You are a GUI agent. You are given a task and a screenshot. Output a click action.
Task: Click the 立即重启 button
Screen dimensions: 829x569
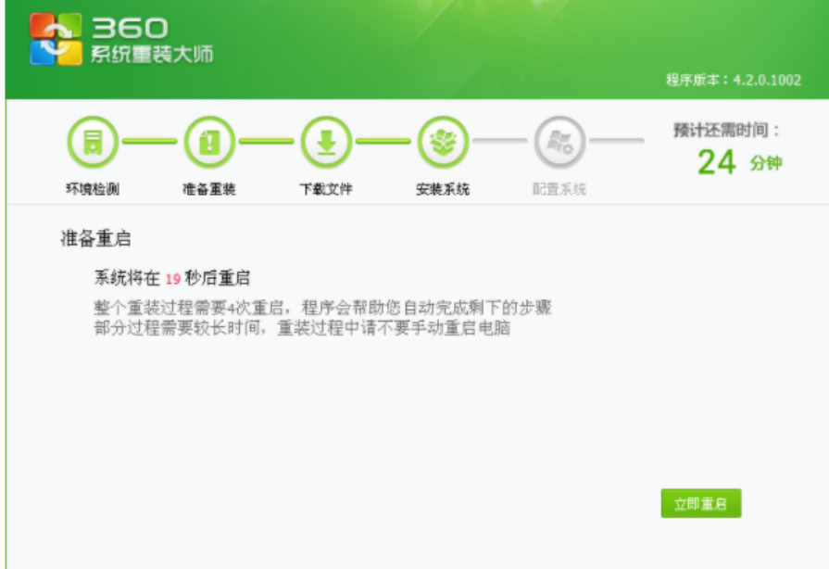tap(701, 503)
